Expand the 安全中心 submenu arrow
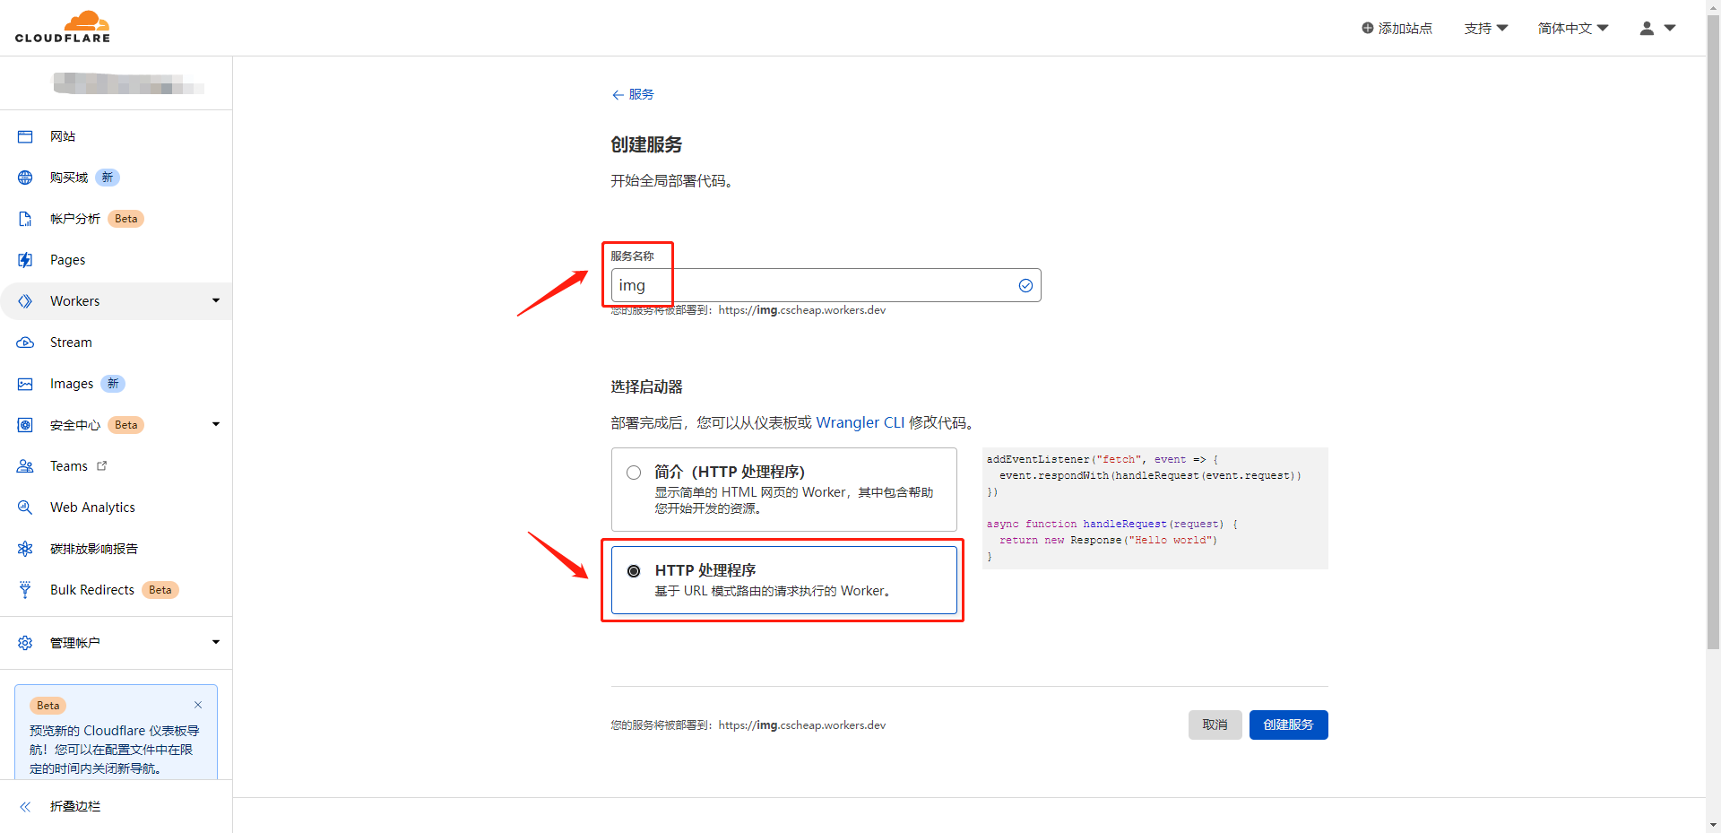This screenshot has width=1721, height=833. pyautogui.click(x=216, y=424)
